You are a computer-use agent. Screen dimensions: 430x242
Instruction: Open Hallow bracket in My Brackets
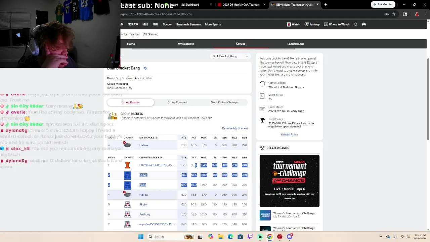point(144,145)
